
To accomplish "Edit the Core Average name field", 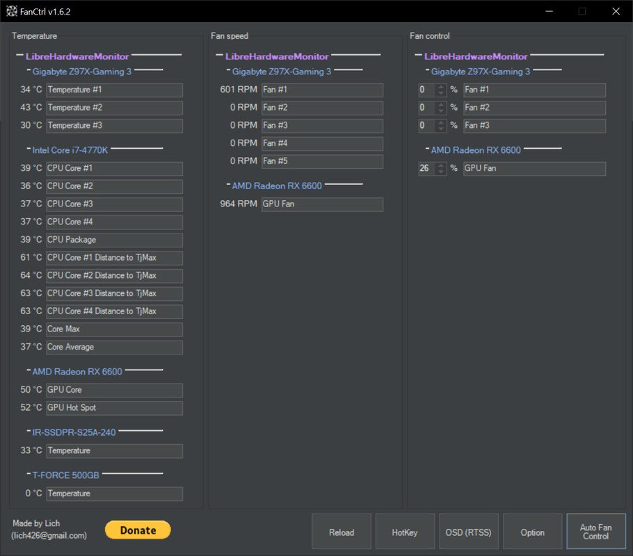I will (114, 347).
